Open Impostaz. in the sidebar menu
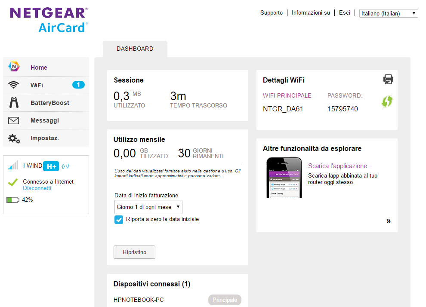Image resolution: width=426 pixels, height=307 pixels. point(46,138)
